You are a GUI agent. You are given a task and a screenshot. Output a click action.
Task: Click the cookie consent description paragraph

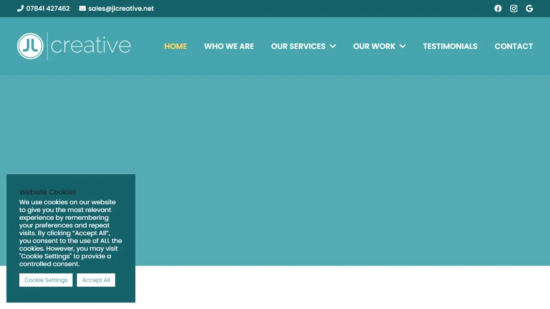point(71,233)
